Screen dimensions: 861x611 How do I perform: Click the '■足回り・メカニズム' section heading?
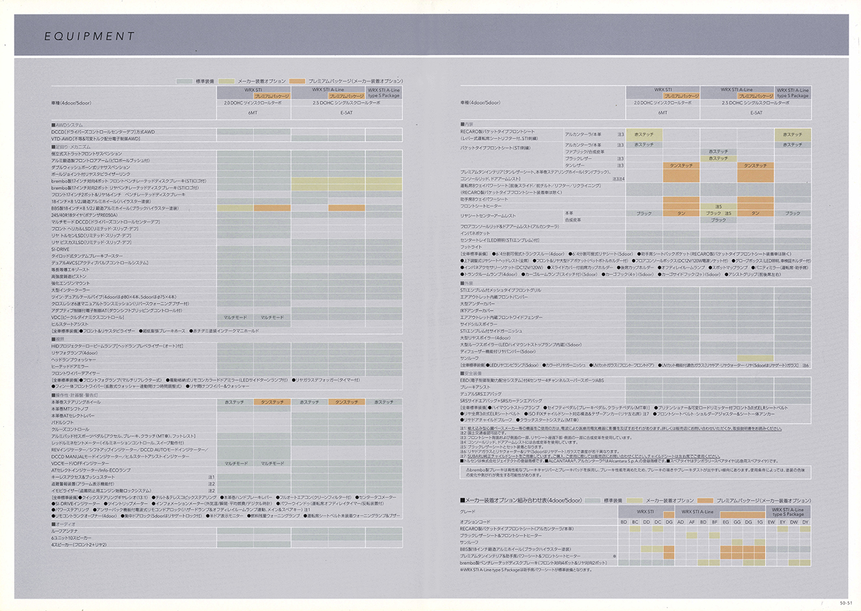pyautogui.click(x=72, y=147)
